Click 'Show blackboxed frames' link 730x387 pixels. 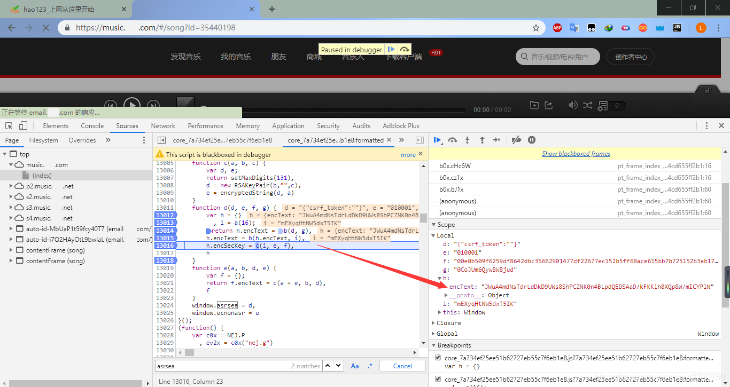coord(576,154)
